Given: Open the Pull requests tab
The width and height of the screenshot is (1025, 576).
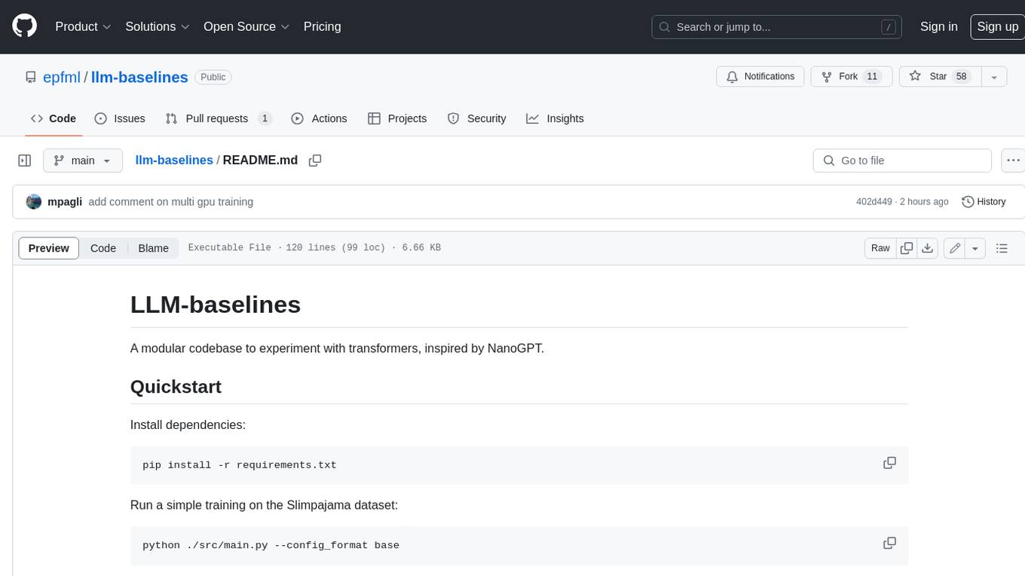Looking at the screenshot, I should point(217,118).
